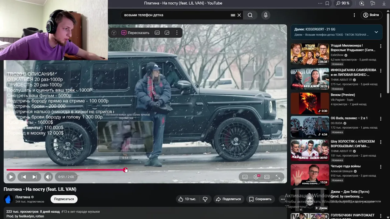
Task: Open 'Веном (Preview)' video title
Action: click(343, 95)
